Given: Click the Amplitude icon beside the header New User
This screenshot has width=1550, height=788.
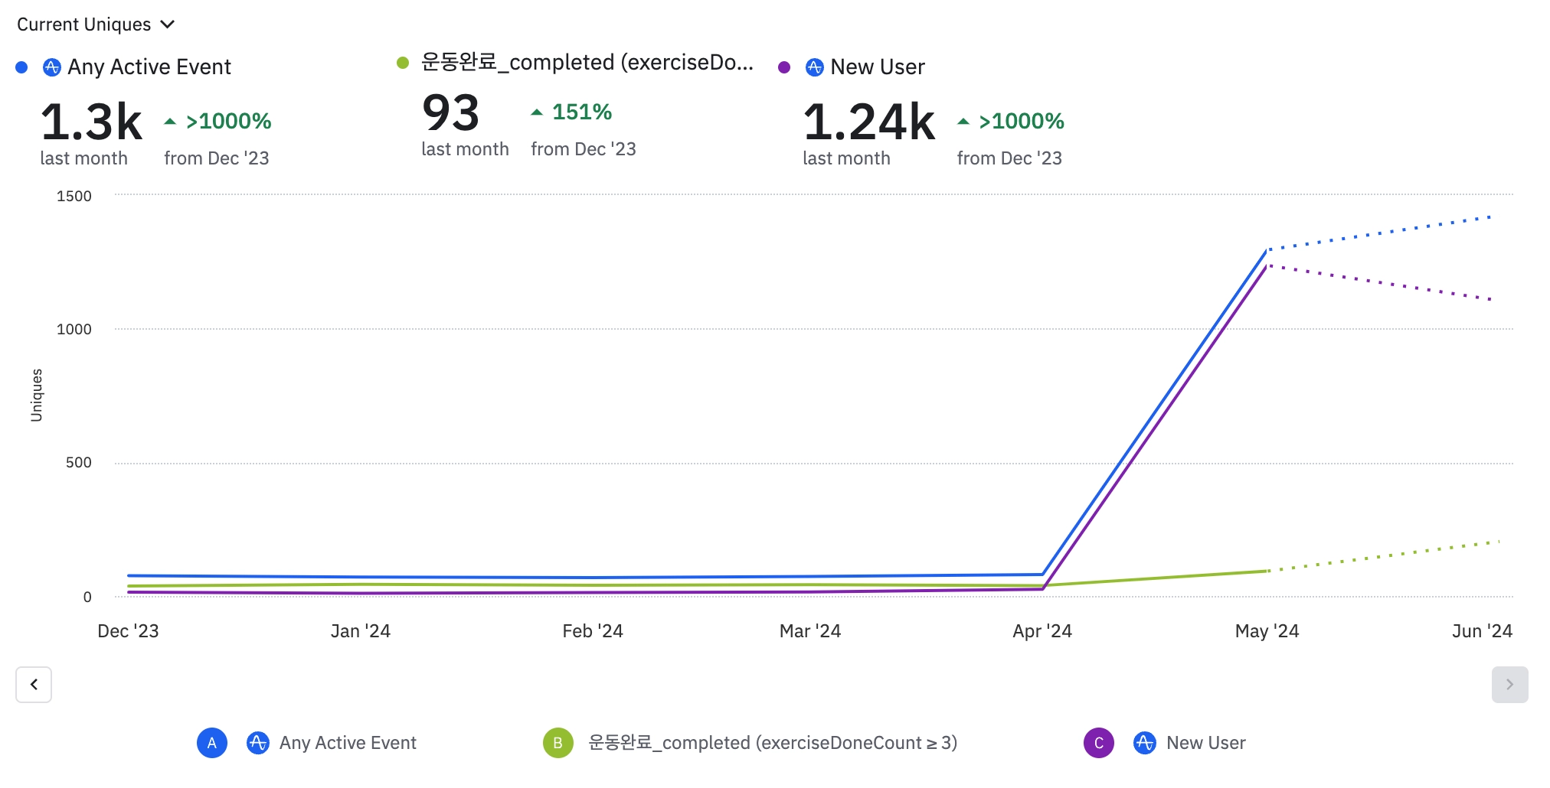Looking at the screenshot, I should click(x=814, y=67).
